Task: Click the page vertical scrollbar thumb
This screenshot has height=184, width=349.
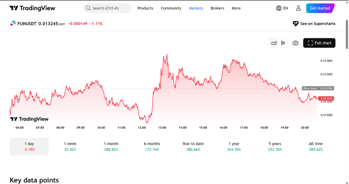Action: pyautogui.click(x=347, y=34)
